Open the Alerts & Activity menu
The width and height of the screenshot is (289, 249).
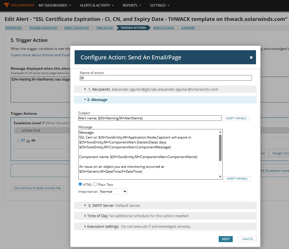point(97,5)
